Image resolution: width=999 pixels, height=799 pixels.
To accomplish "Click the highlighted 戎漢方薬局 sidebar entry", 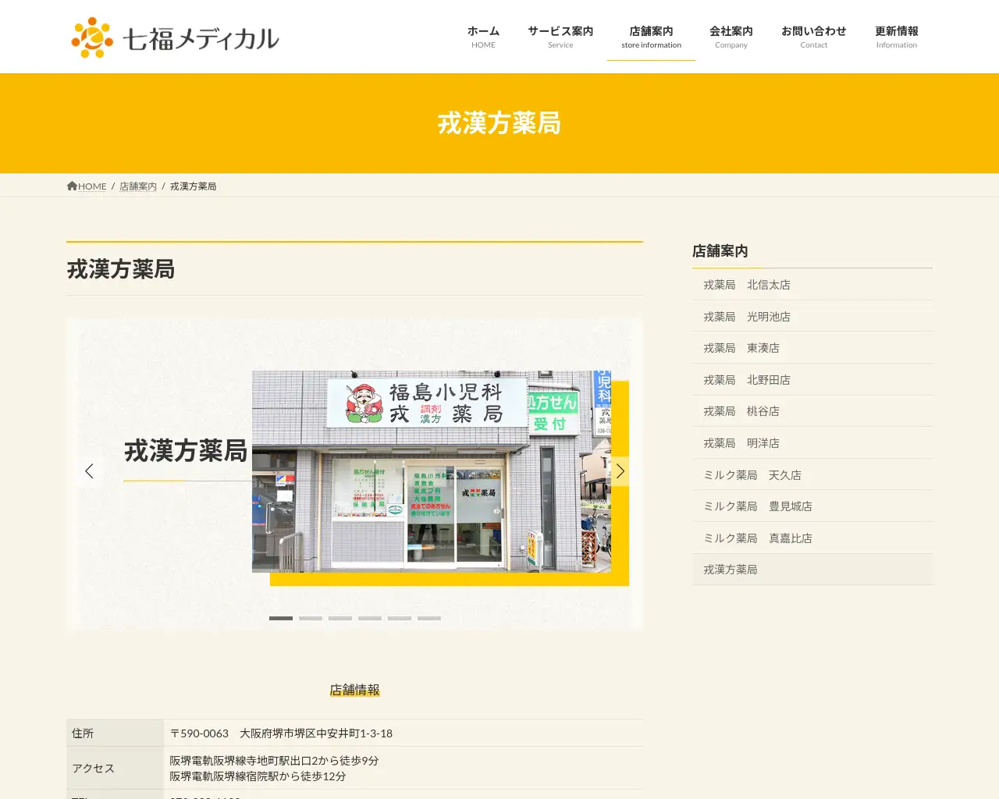I will coord(812,569).
